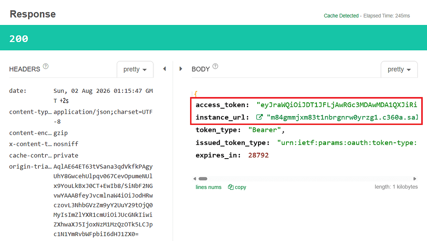This screenshot has height=241, width=427.
Task: Click the Response heading
Action: point(33,14)
